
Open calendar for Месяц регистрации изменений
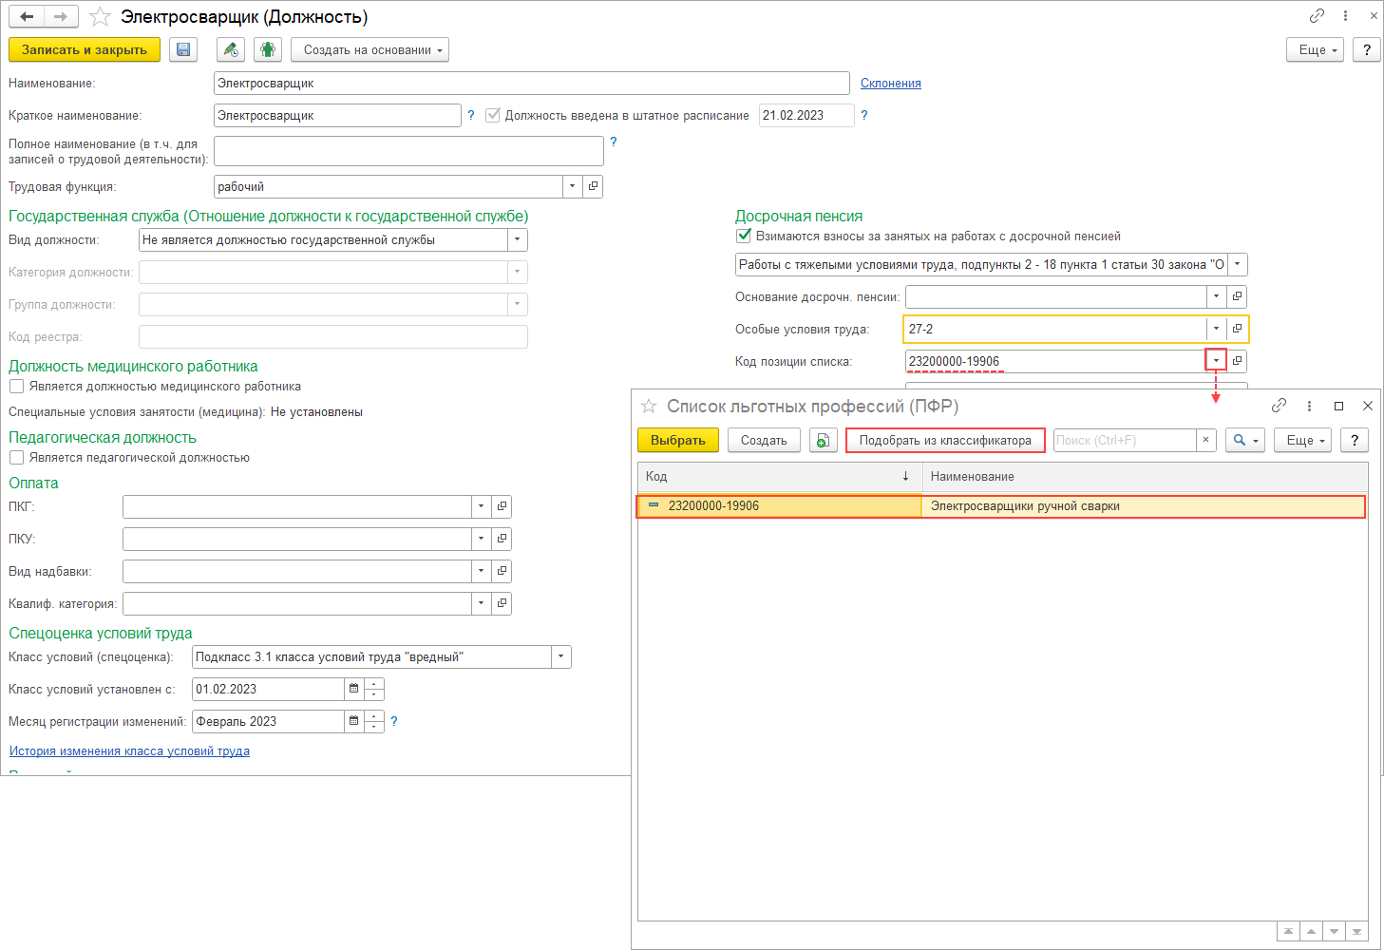pyautogui.click(x=354, y=721)
